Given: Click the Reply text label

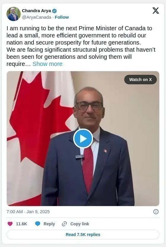Looking at the screenshot, I should point(49,224).
